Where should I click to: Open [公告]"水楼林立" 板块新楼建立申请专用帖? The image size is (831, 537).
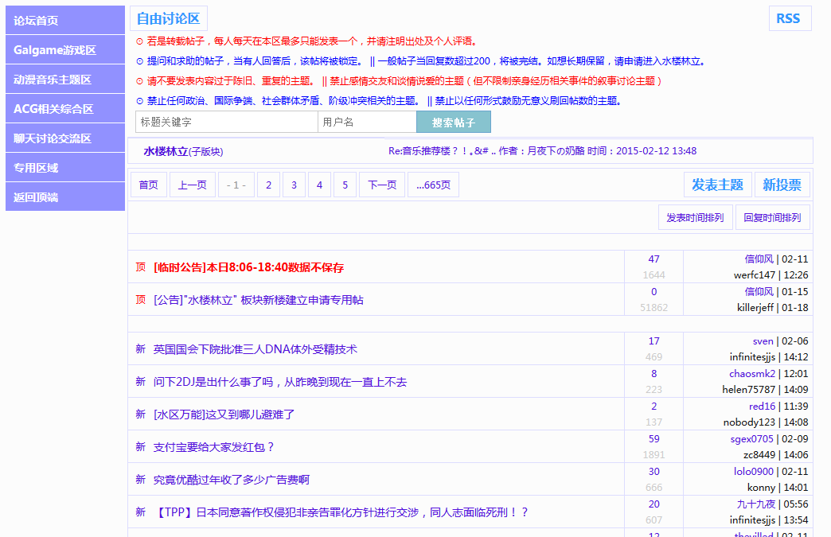click(259, 300)
